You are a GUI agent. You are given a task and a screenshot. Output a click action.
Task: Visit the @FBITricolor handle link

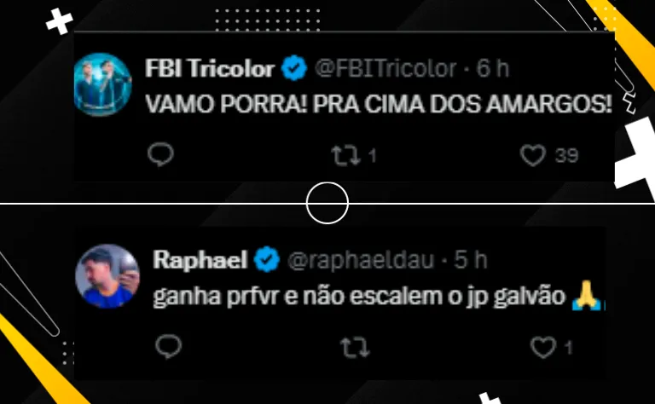coord(385,68)
